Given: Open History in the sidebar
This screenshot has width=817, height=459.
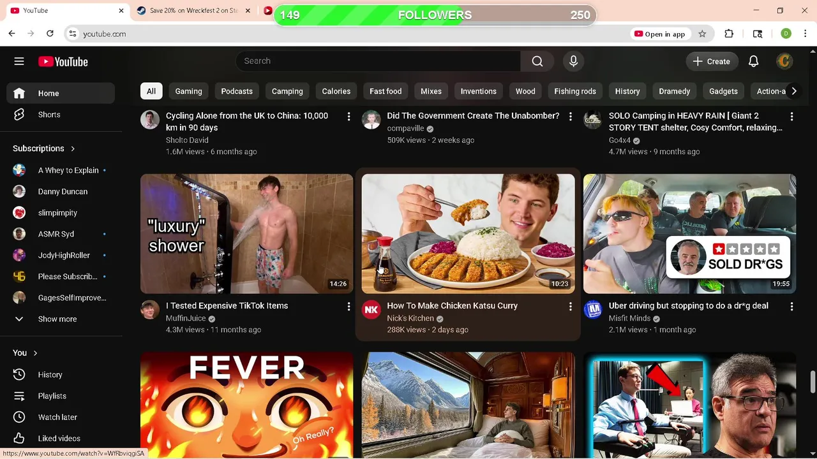Looking at the screenshot, I should pos(61,375).
